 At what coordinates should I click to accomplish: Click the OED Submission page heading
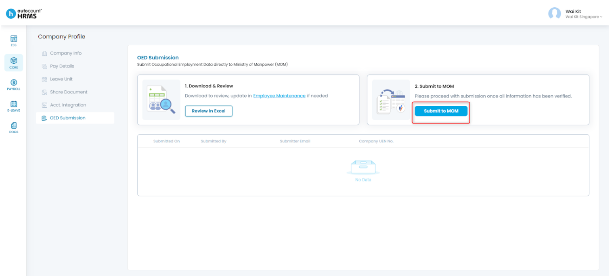tap(158, 58)
